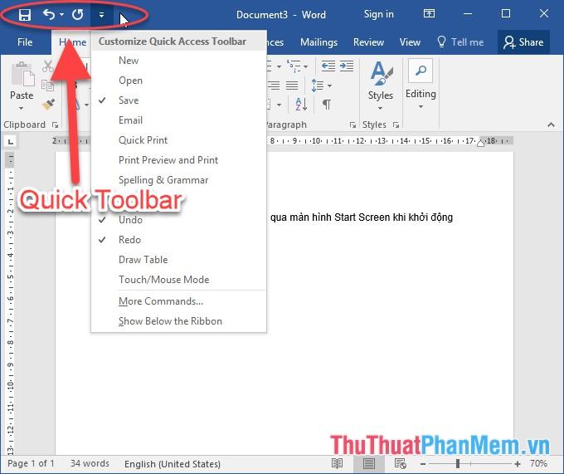This screenshot has width=564, height=474.
Task: Click the Undo arrow icon
Action: coord(49,14)
